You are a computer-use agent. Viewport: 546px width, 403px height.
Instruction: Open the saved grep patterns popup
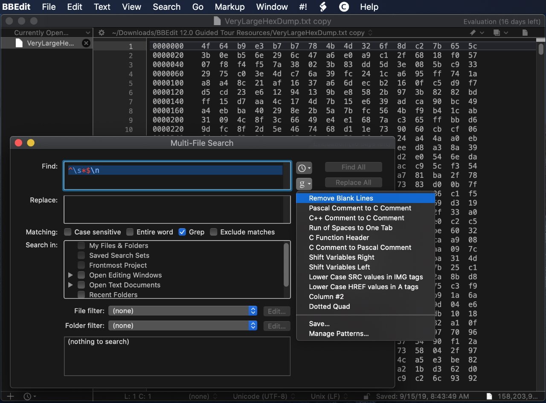304,184
